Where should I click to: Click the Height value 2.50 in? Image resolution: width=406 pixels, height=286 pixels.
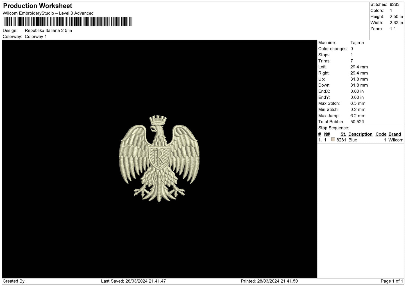(396, 17)
